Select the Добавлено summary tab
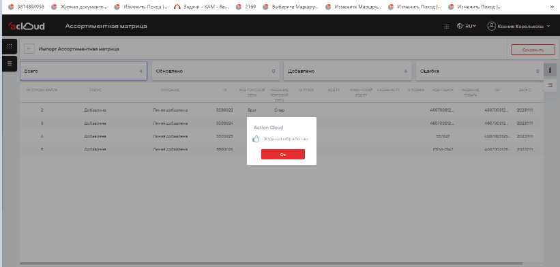 [347, 71]
